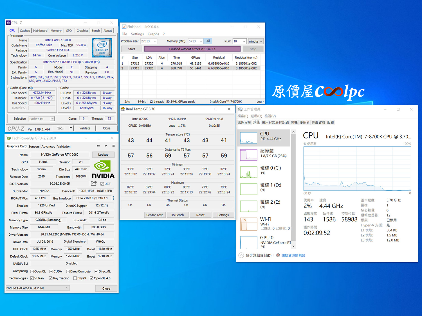
Task: Toggle DirectML checkbox
Action: (96, 271)
